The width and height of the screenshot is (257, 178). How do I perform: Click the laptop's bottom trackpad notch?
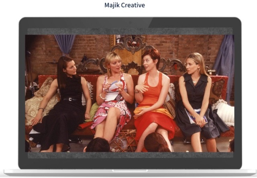(x=129, y=171)
